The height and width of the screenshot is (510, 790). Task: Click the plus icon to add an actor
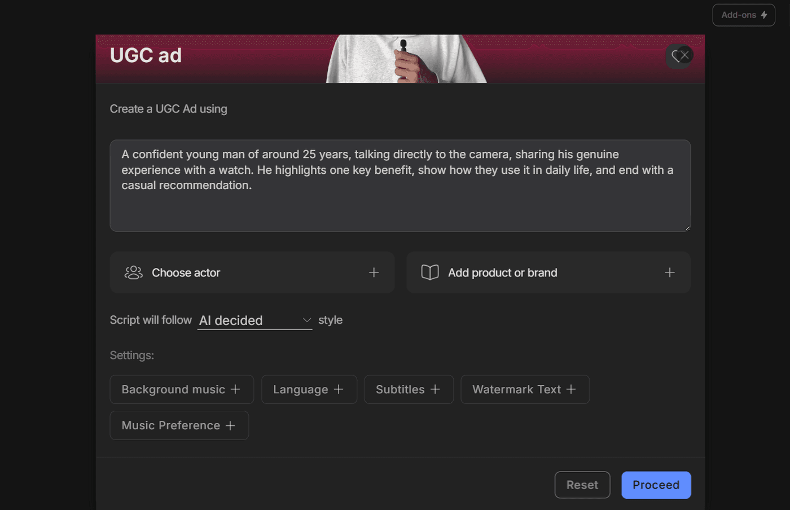(374, 272)
